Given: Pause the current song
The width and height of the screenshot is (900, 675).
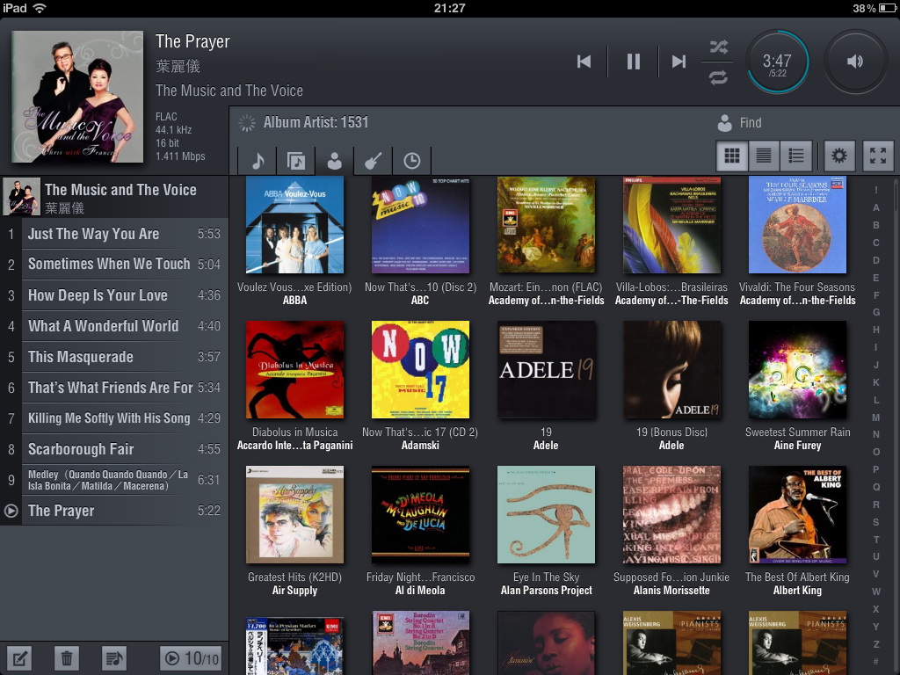Looking at the screenshot, I should click(633, 62).
